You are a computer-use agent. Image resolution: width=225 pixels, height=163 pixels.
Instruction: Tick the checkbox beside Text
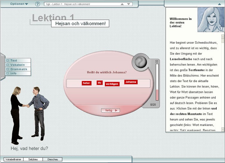click(7, 60)
